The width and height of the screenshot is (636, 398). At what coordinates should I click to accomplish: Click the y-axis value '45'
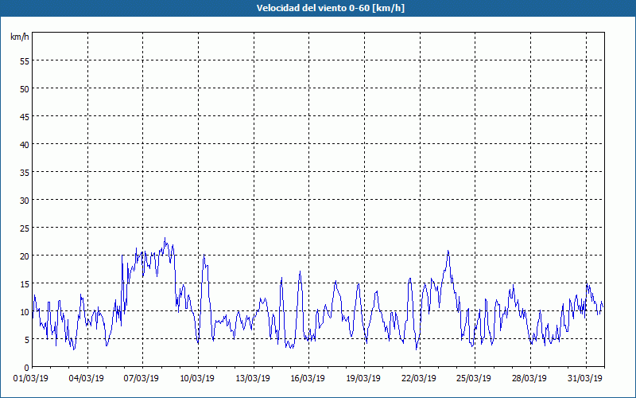coord(25,116)
